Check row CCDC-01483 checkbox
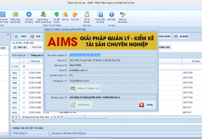 24,73
